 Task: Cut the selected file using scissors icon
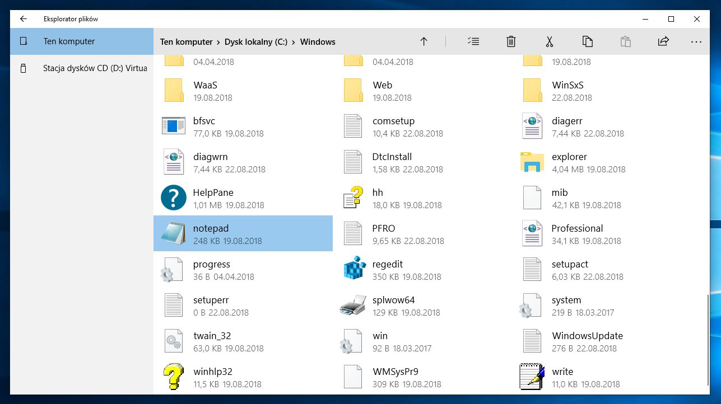(549, 41)
